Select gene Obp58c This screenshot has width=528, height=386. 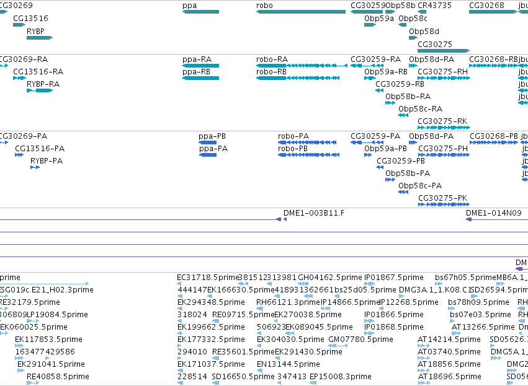point(402,25)
